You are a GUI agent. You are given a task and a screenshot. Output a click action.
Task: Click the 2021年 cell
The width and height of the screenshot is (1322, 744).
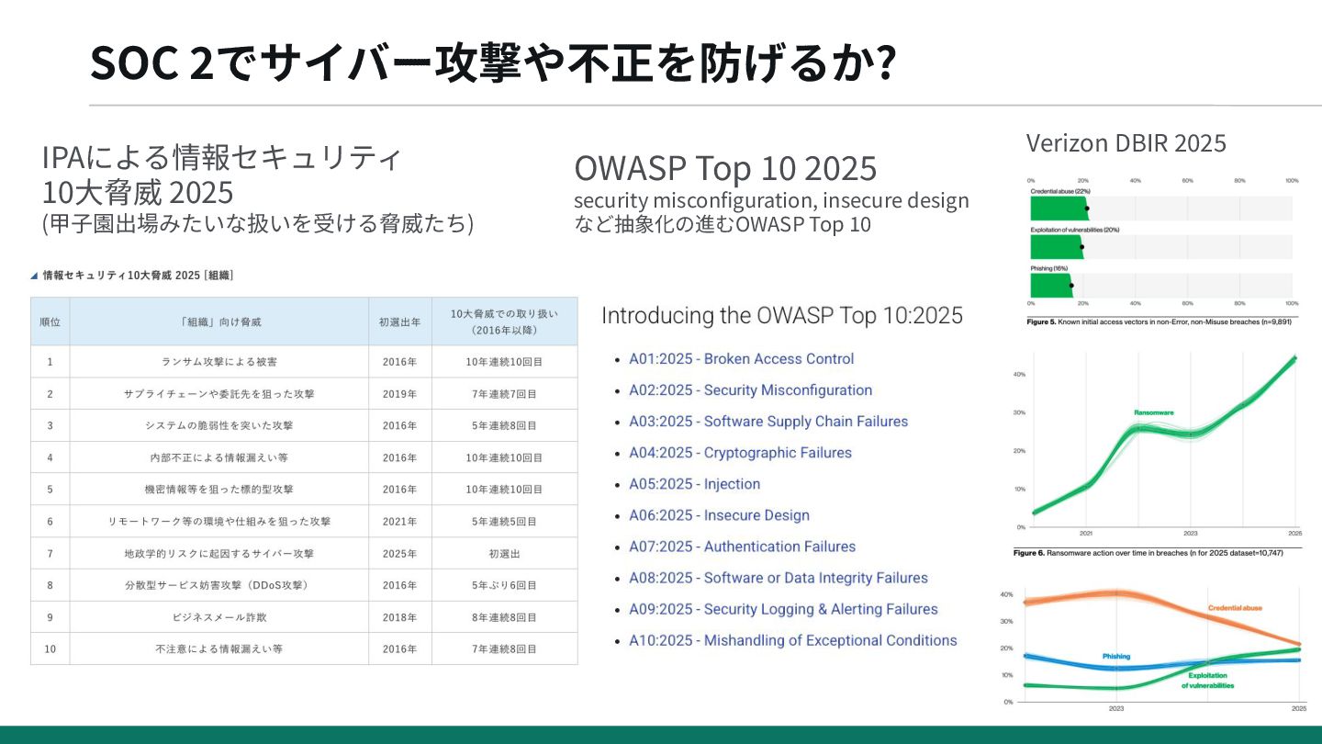pos(400,521)
